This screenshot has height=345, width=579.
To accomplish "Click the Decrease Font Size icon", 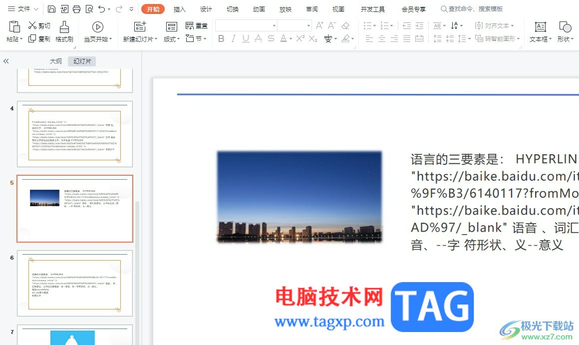I will 332,25.
